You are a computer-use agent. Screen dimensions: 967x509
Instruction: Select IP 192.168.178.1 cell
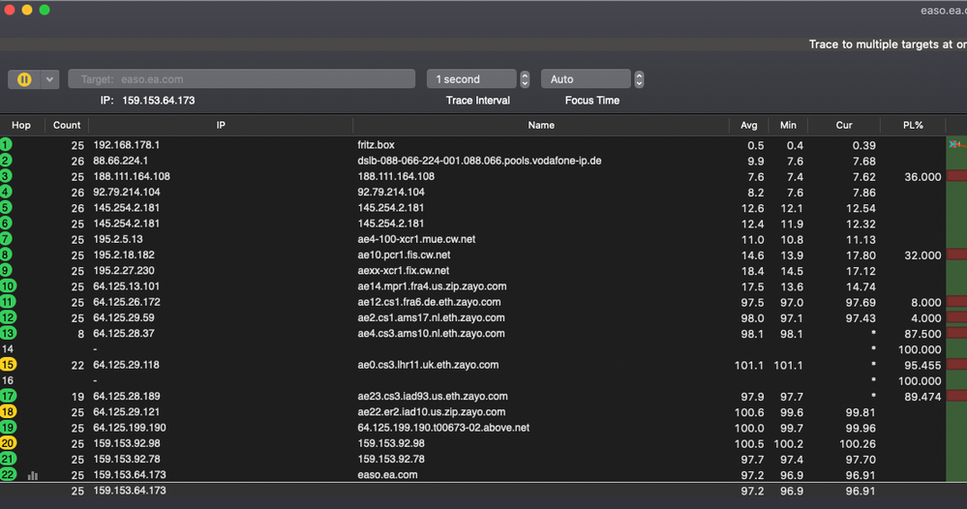127,145
